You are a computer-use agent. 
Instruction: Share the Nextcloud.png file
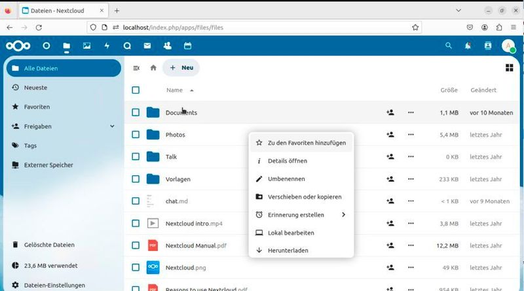(390, 267)
